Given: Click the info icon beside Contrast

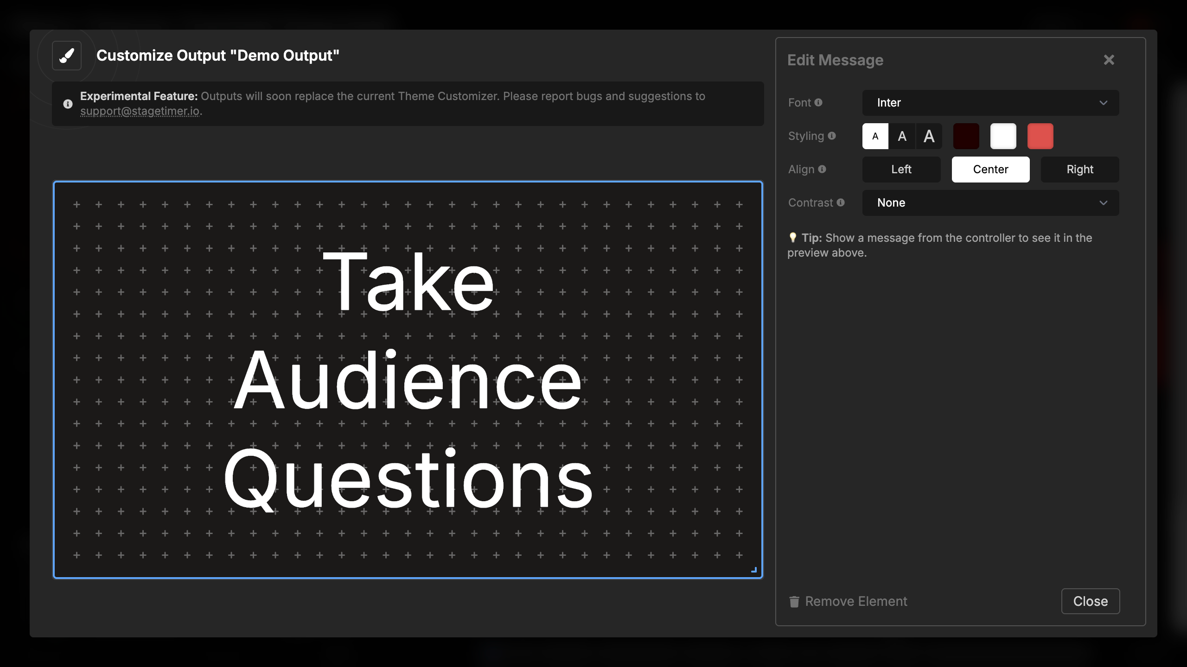Looking at the screenshot, I should 841,202.
